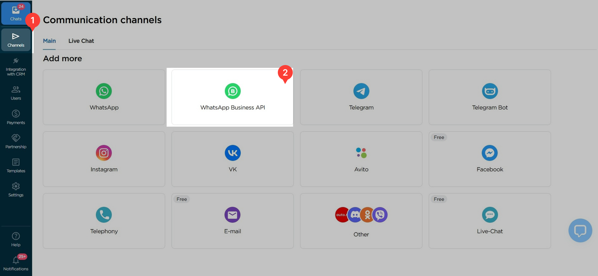This screenshot has width=598, height=276.
Task: Click the Odnoklassniki icon in Other
Action: pyautogui.click(x=368, y=215)
